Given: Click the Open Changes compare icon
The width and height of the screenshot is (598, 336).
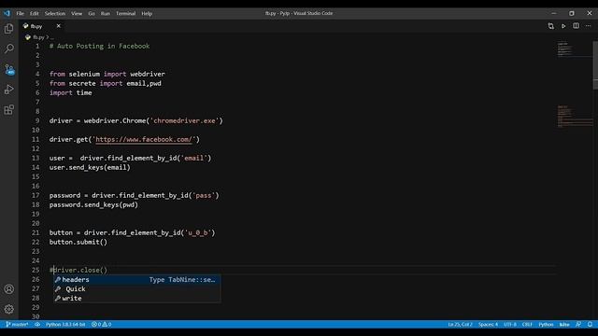Looking at the screenshot, I should point(550,26).
